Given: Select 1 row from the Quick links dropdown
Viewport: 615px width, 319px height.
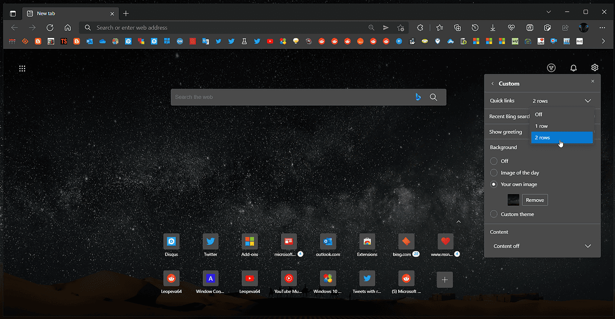Looking at the screenshot, I should (x=543, y=125).
